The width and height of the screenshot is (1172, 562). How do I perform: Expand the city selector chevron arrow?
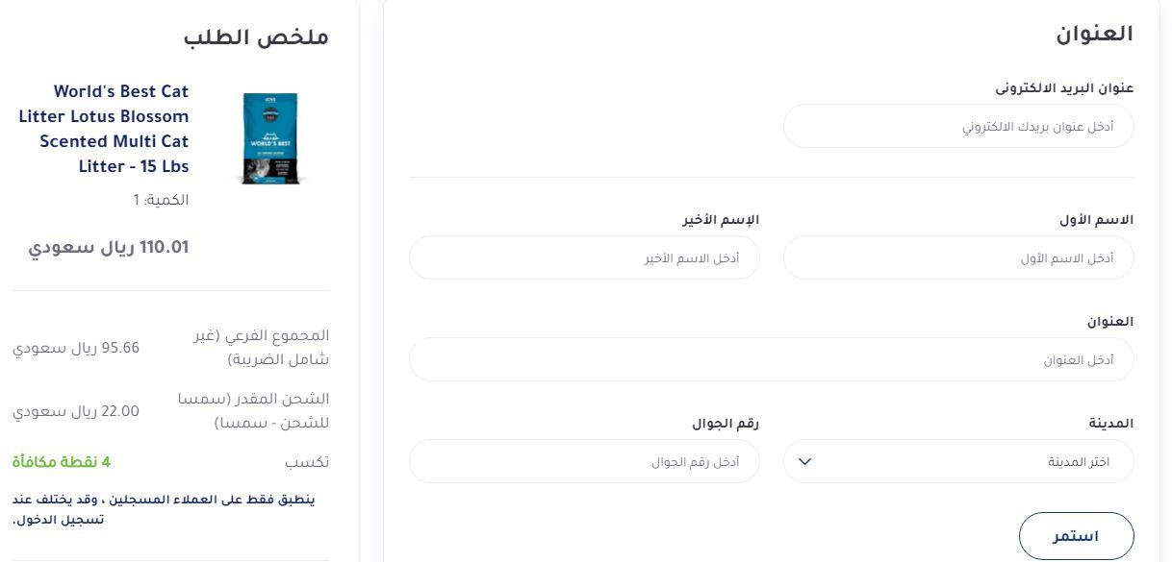[805, 461]
